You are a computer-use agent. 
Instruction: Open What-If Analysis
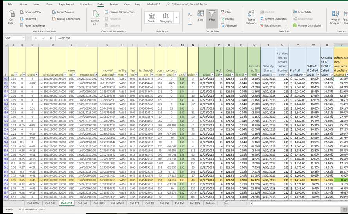335,17
